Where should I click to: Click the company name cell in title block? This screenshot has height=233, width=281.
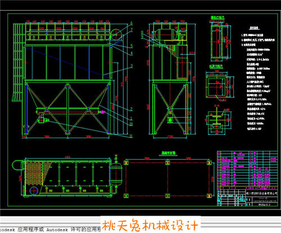point(261,194)
